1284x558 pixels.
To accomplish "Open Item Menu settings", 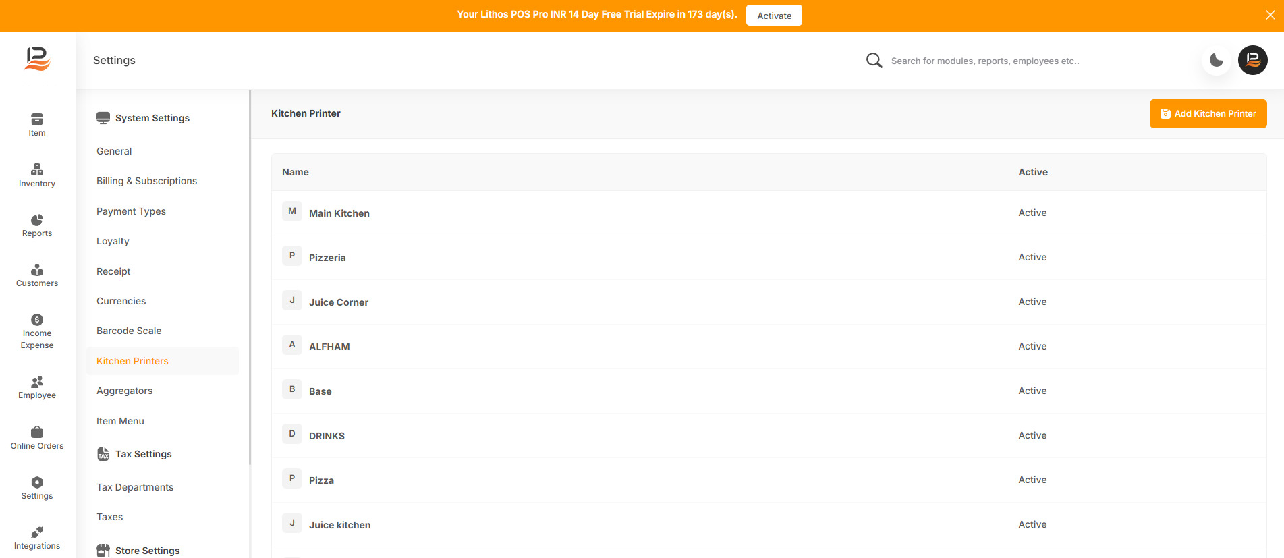I will [x=120, y=421].
